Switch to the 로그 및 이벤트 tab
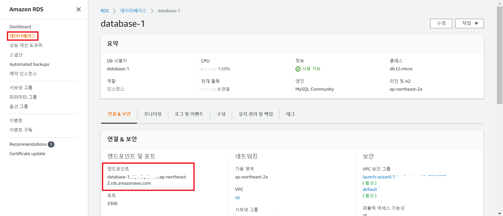Screen dimensions: 503x216 pyautogui.click(x=189, y=114)
